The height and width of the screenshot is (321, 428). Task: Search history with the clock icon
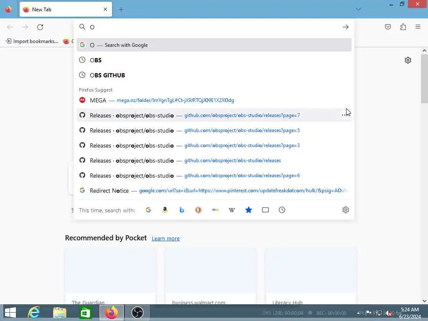282,210
